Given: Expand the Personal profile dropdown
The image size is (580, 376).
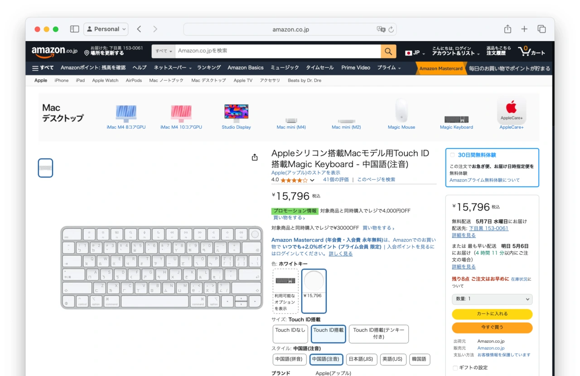Looking at the screenshot, I should pyautogui.click(x=106, y=29).
